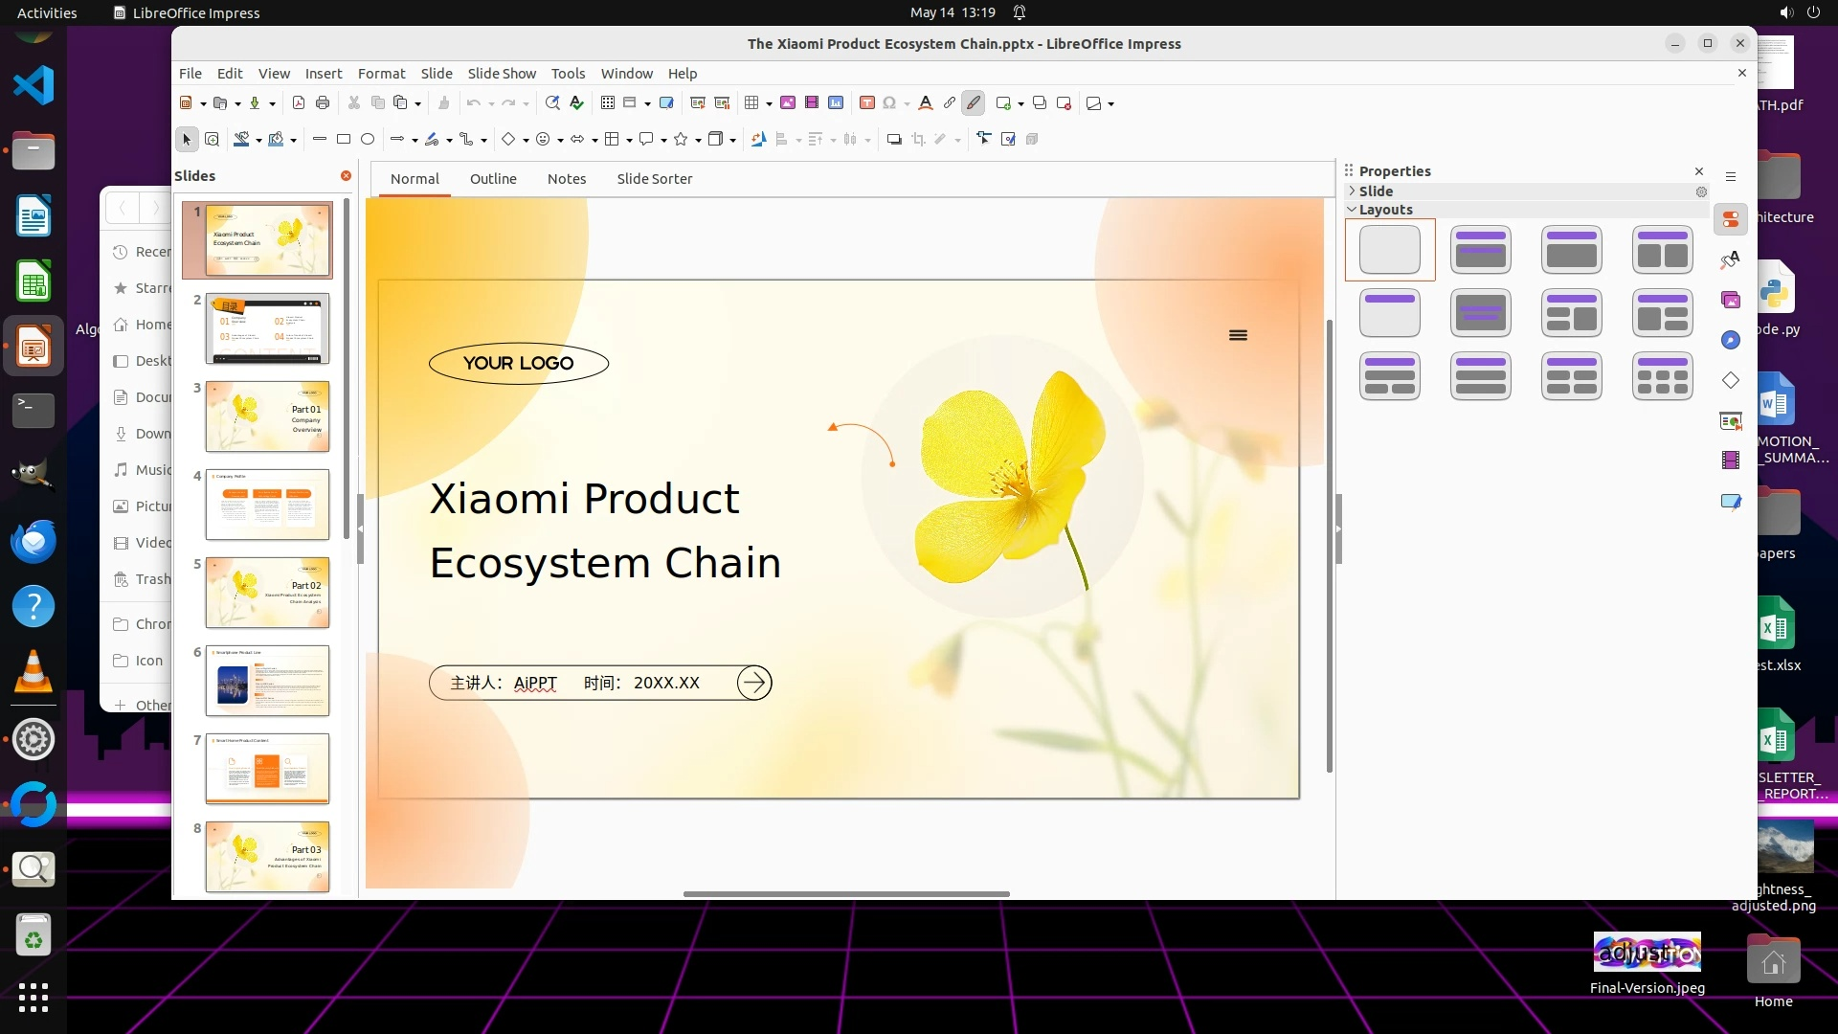Click the Print icon in toolbar

[323, 103]
